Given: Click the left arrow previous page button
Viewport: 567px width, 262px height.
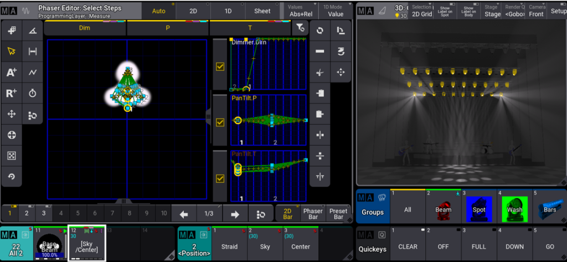Looking at the screenshot, I should (x=184, y=214).
